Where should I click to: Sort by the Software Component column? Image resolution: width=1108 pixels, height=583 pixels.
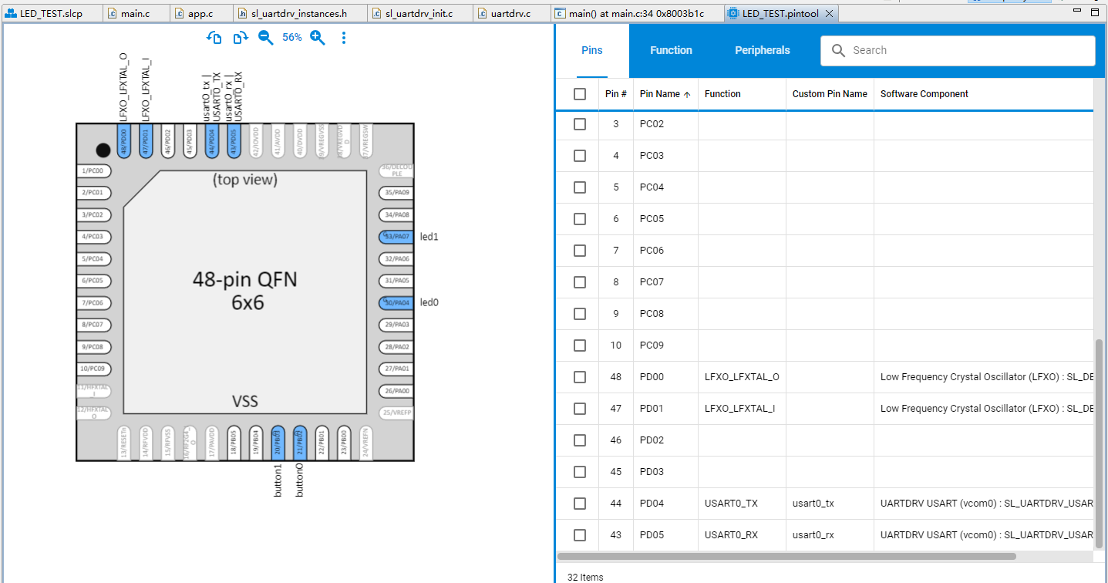(x=983, y=94)
